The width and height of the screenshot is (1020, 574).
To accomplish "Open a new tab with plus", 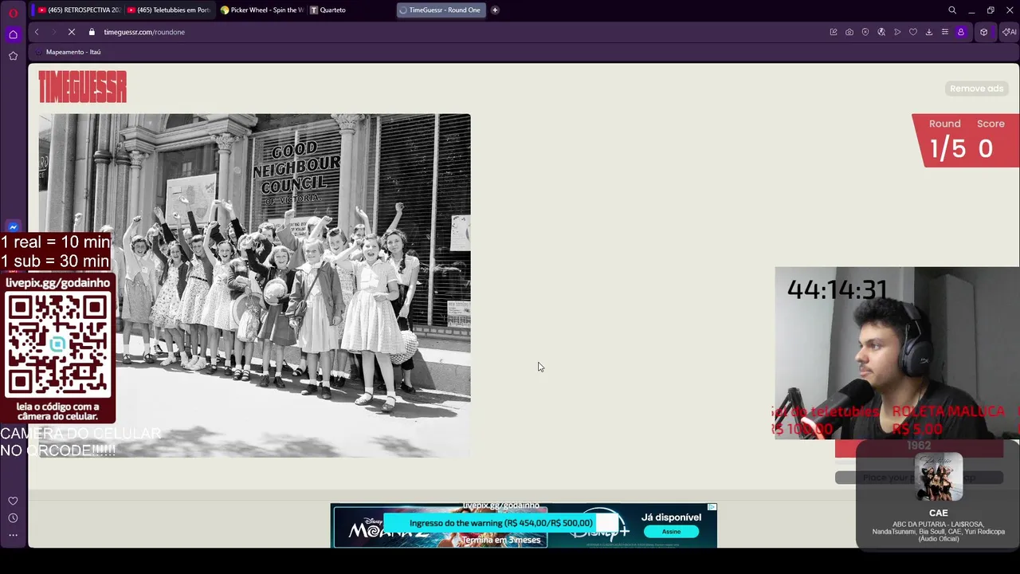I will 495,10.
